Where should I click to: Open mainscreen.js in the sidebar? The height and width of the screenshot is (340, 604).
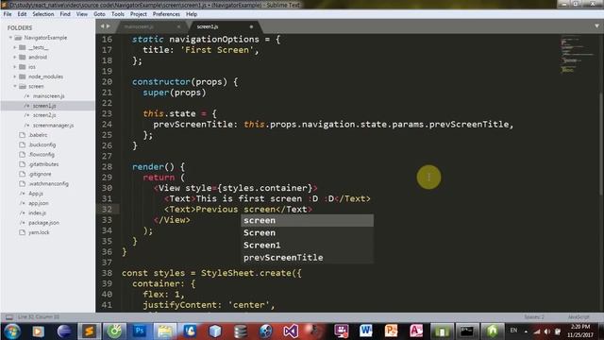pyautogui.click(x=48, y=96)
